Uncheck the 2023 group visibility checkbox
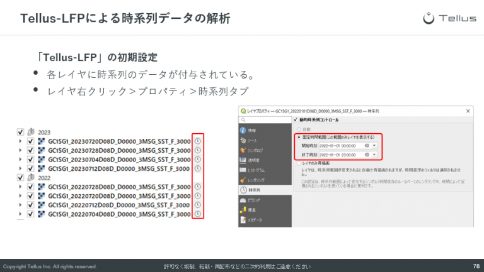 20,132
